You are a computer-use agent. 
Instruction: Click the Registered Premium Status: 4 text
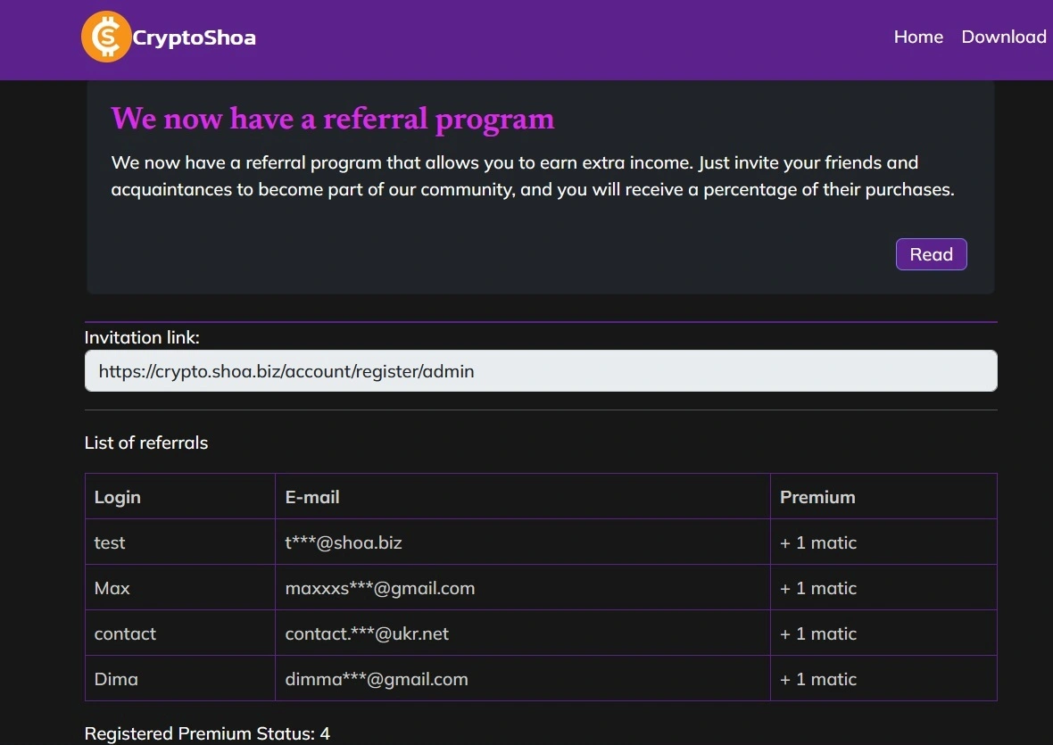pyautogui.click(x=207, y=733)
